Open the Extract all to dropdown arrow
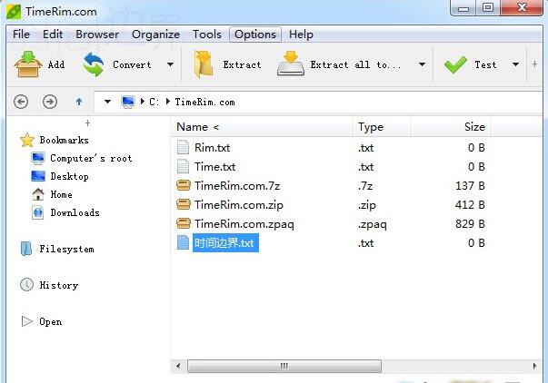This screenshot has width=548, height=383. (422, 64)
